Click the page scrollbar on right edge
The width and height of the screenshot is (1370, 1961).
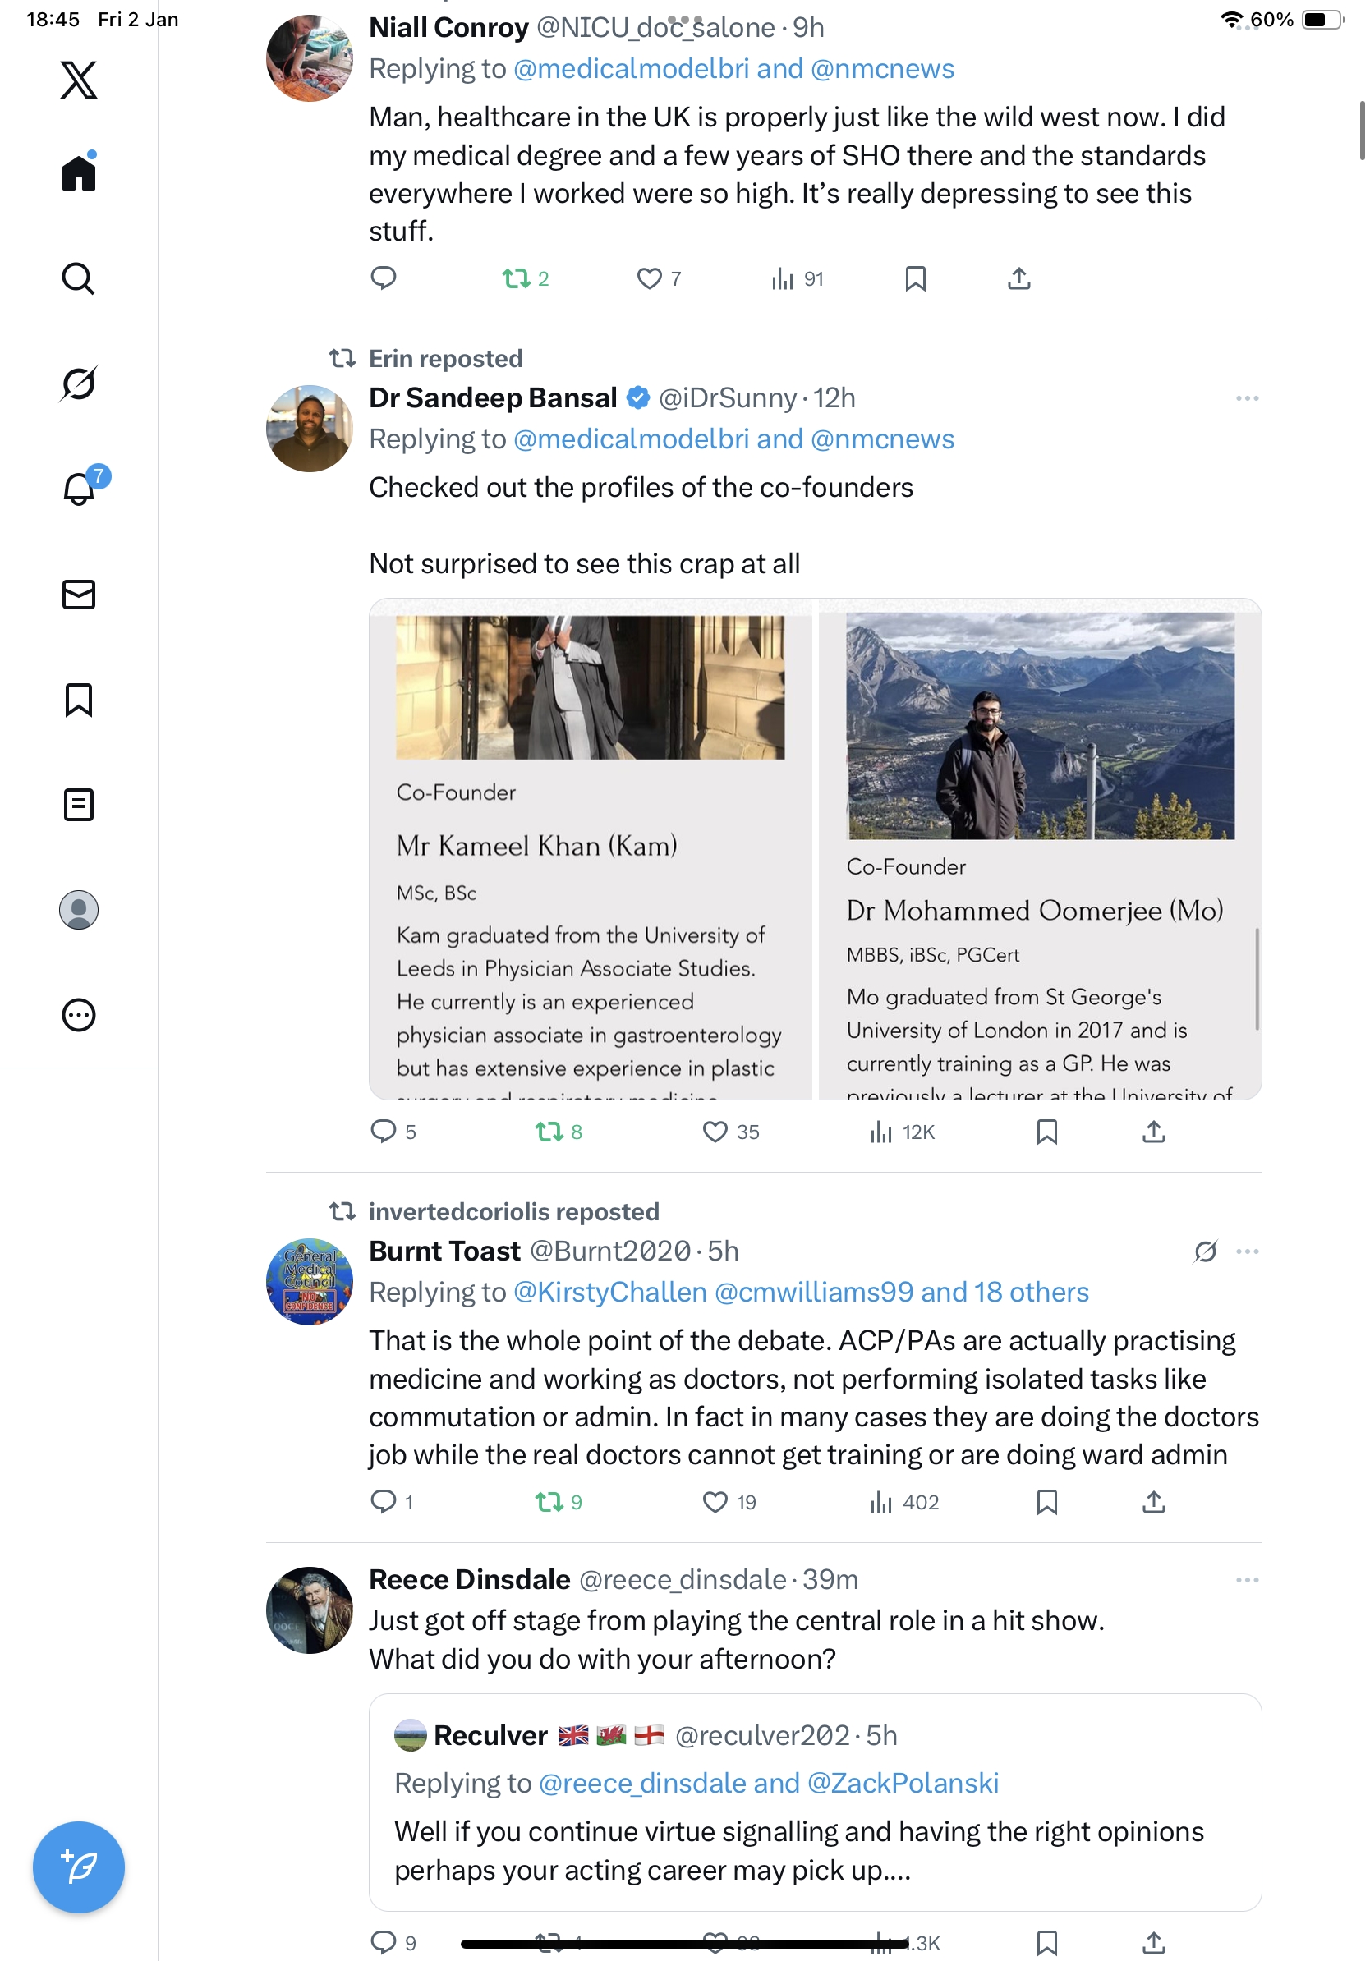[x=1362, y=130]
